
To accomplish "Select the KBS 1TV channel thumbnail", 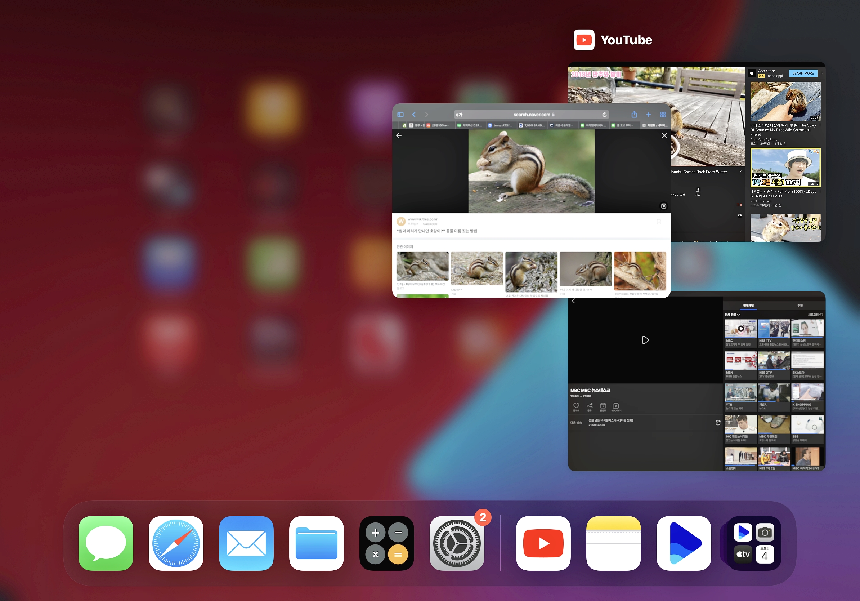I will [774, 329].
